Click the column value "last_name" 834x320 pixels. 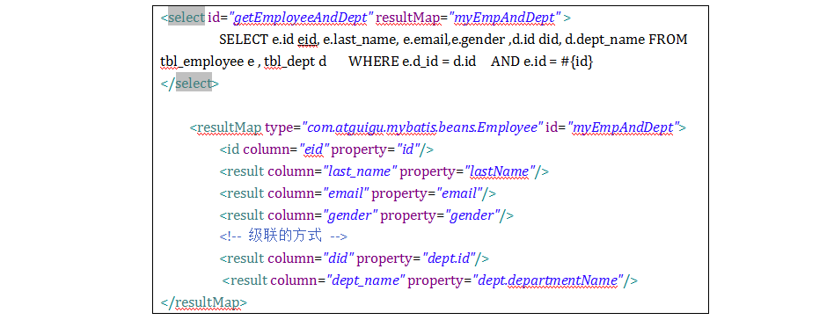[360, 171]
